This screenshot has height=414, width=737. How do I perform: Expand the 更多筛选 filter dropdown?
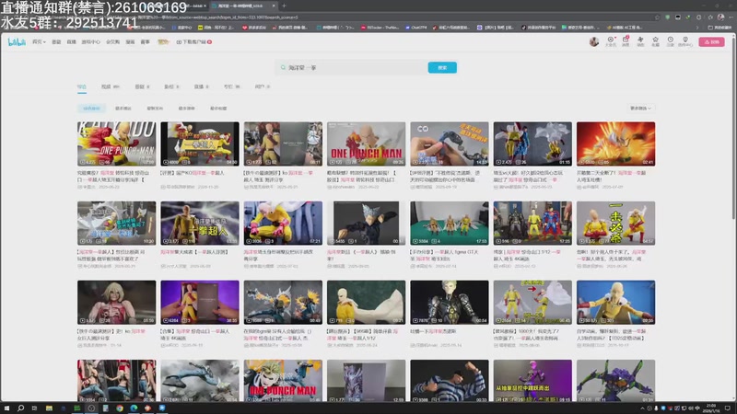pyautogui.click(x=640, y=109)
